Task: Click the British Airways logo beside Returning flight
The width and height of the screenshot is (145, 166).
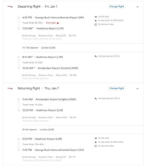Action: pos(10,88)
